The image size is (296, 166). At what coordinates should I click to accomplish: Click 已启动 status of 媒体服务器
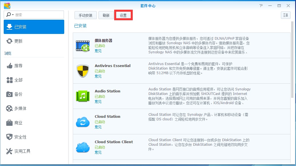point(100,46)
